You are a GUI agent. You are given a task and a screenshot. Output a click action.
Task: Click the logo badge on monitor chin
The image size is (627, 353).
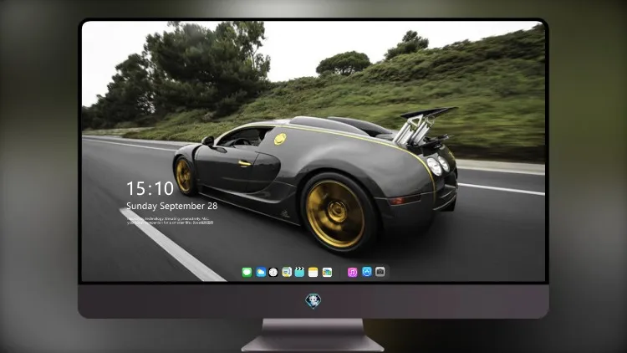tap(313, 301)
